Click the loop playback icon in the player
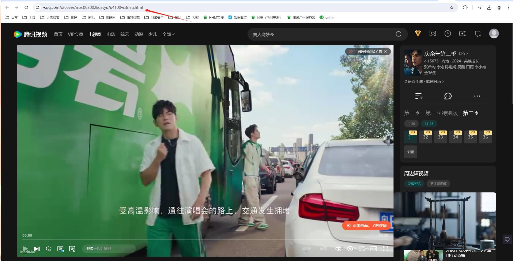This screenshot has height=261, width=513. tap(49, 249)
